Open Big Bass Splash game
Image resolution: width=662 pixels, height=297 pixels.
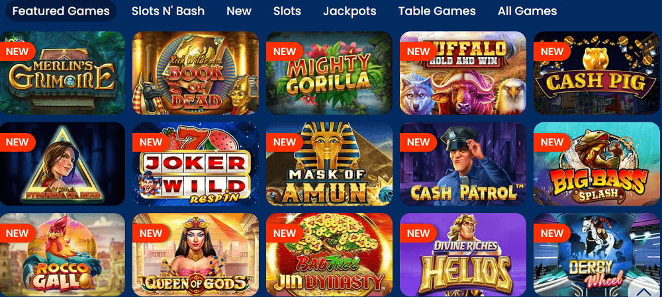(x=597, y=163)
